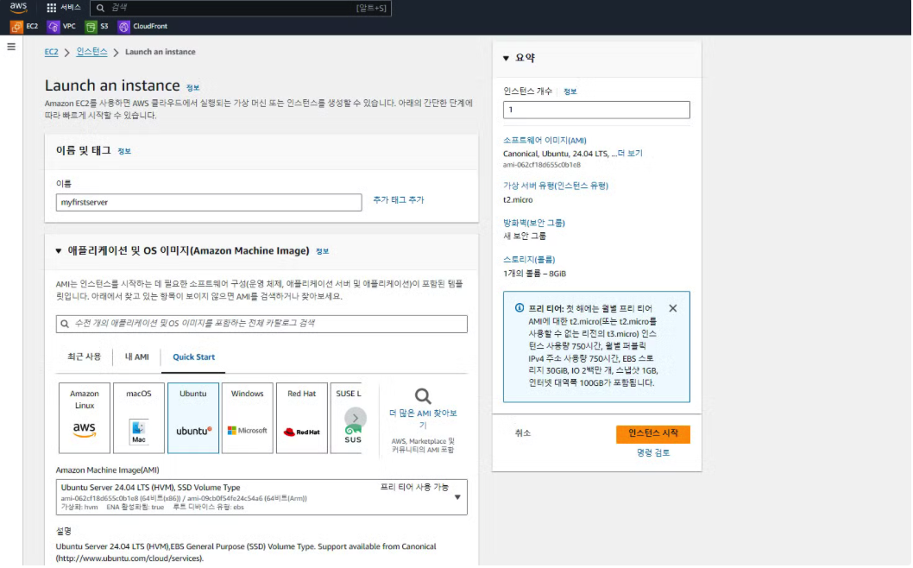This screenshot has width=913, height=568.
Task: Click the 인스턴스 시작 launch button
Action: click(x=652, y=433)
